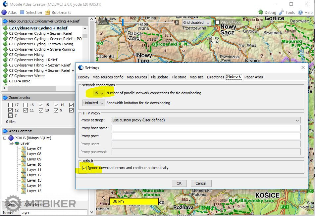This screenshot has width=315, height=216.
Task: Switch to the Map sources config tab
Action: 108,77
